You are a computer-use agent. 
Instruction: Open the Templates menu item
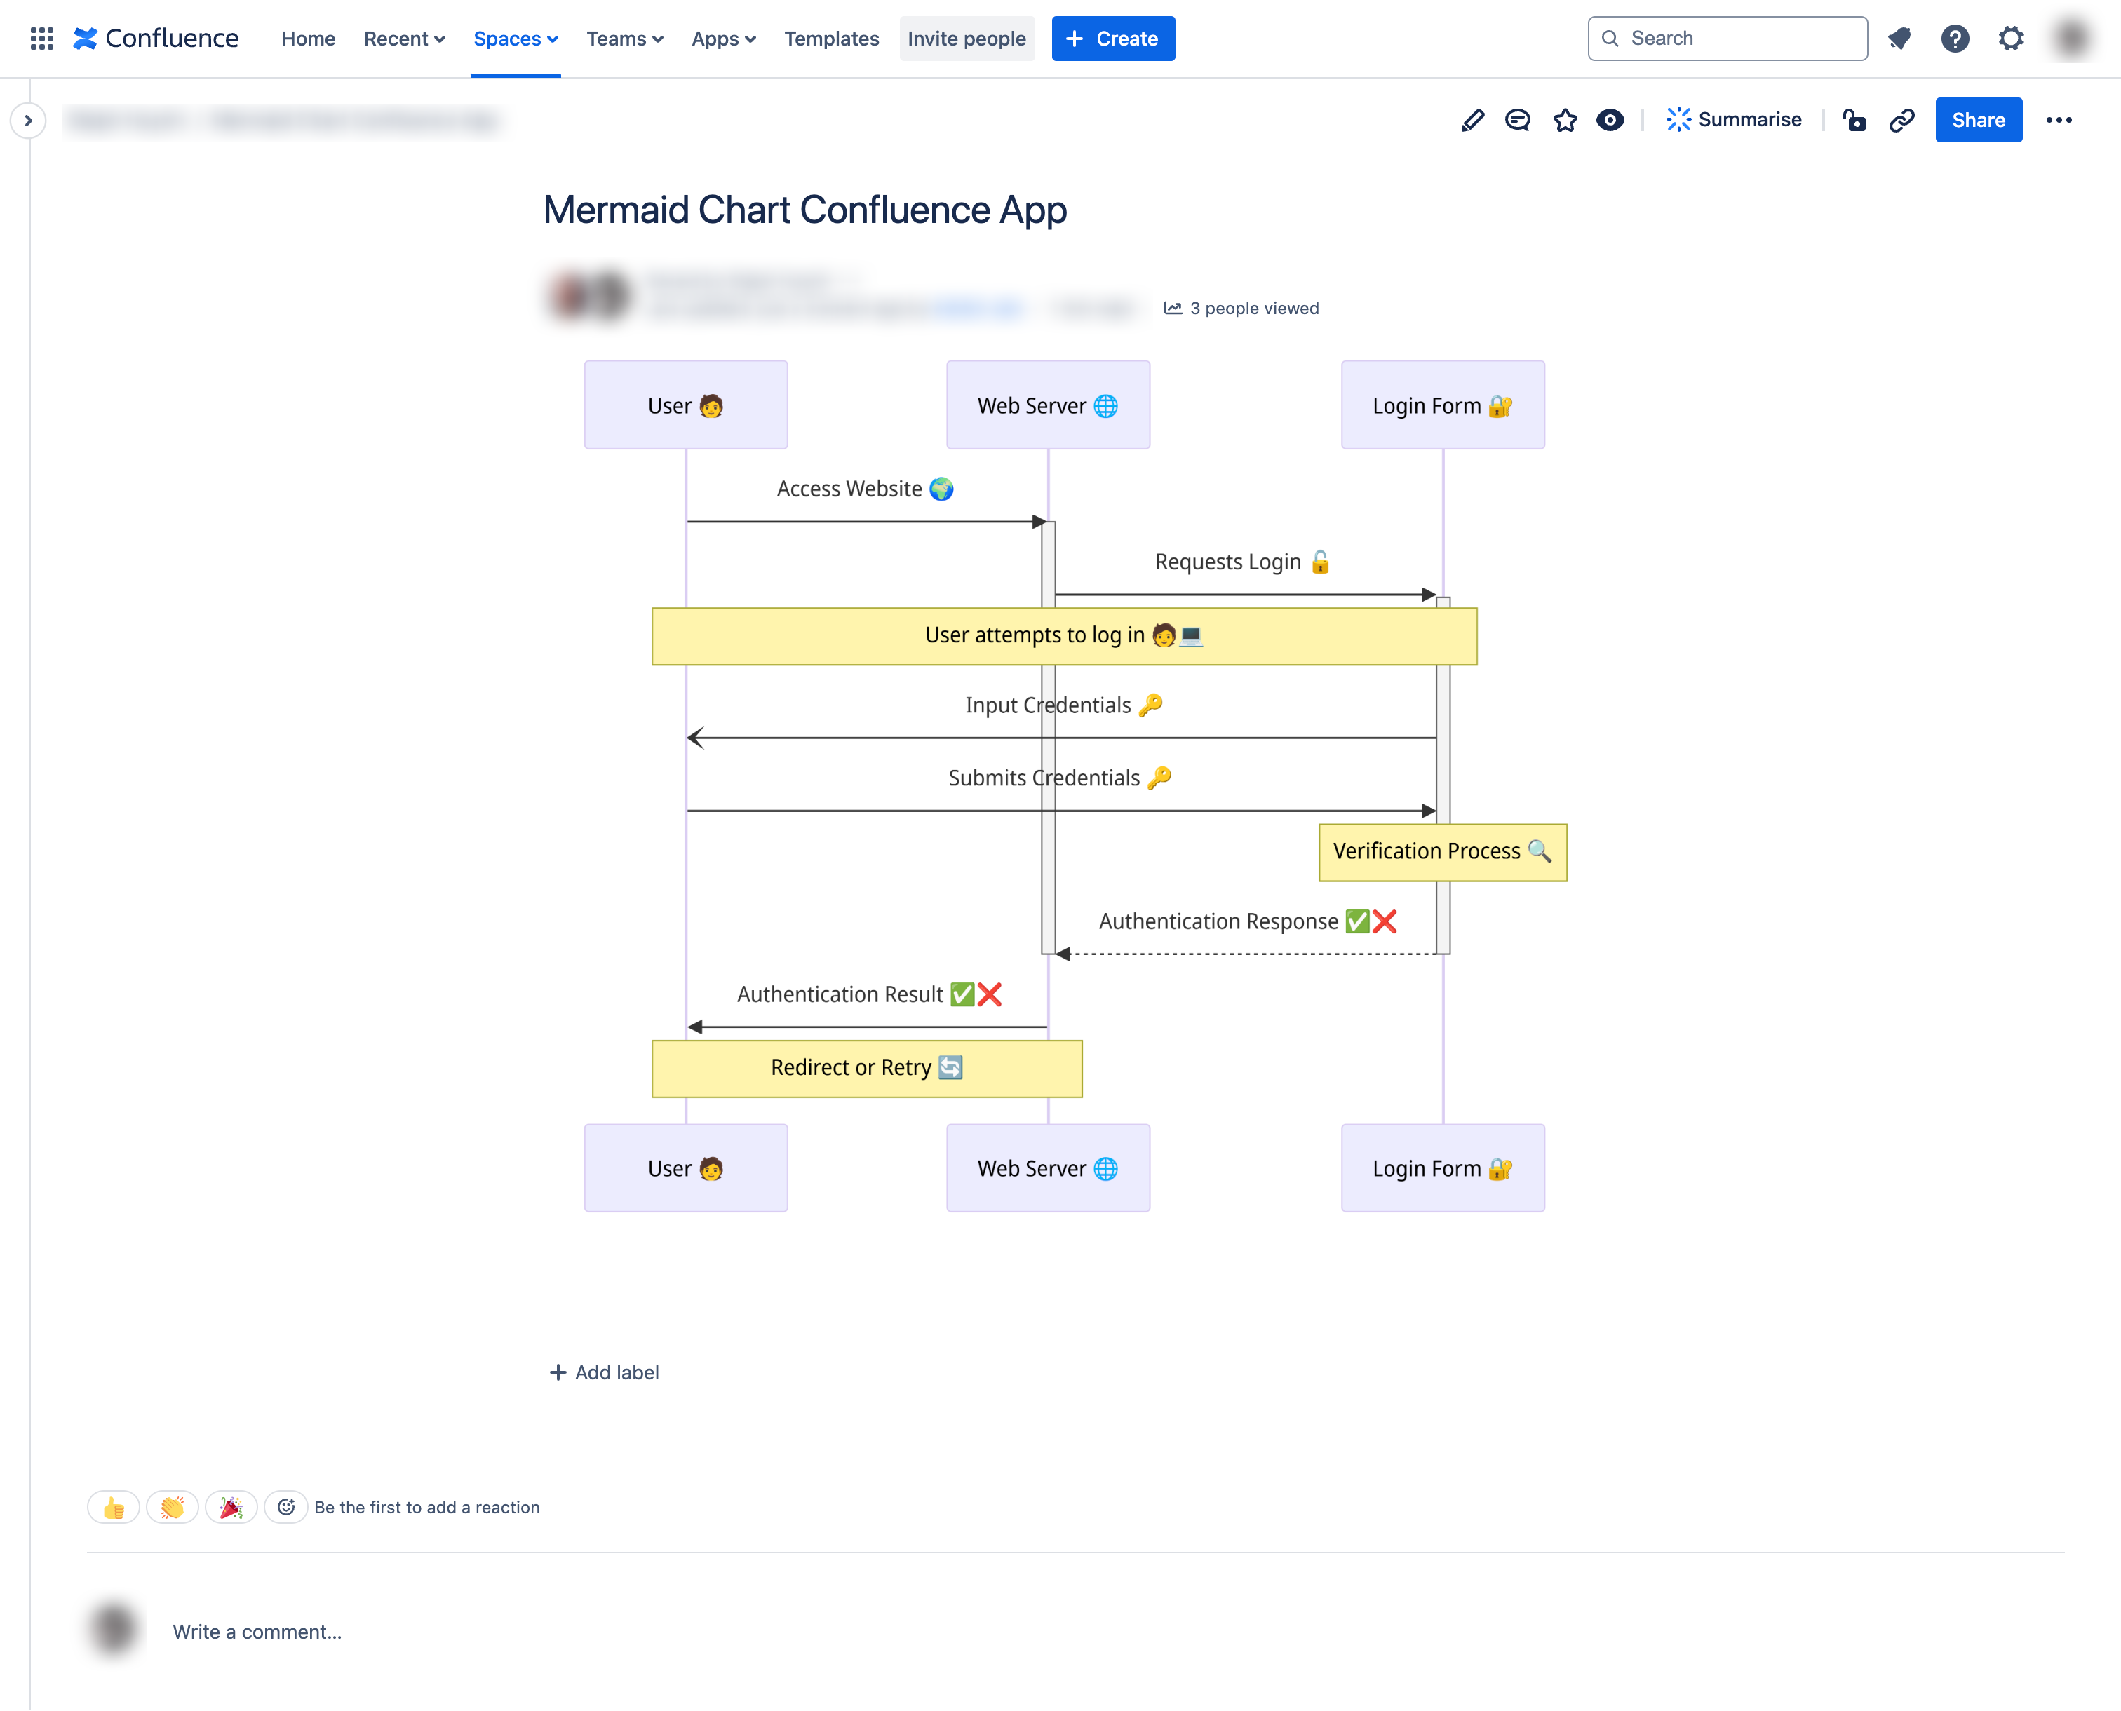[x=831, y=39]
